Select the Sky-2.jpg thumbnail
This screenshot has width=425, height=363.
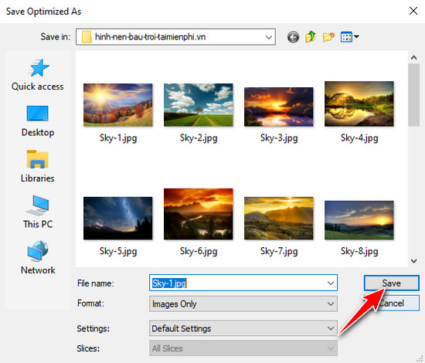tap(198, 105)
